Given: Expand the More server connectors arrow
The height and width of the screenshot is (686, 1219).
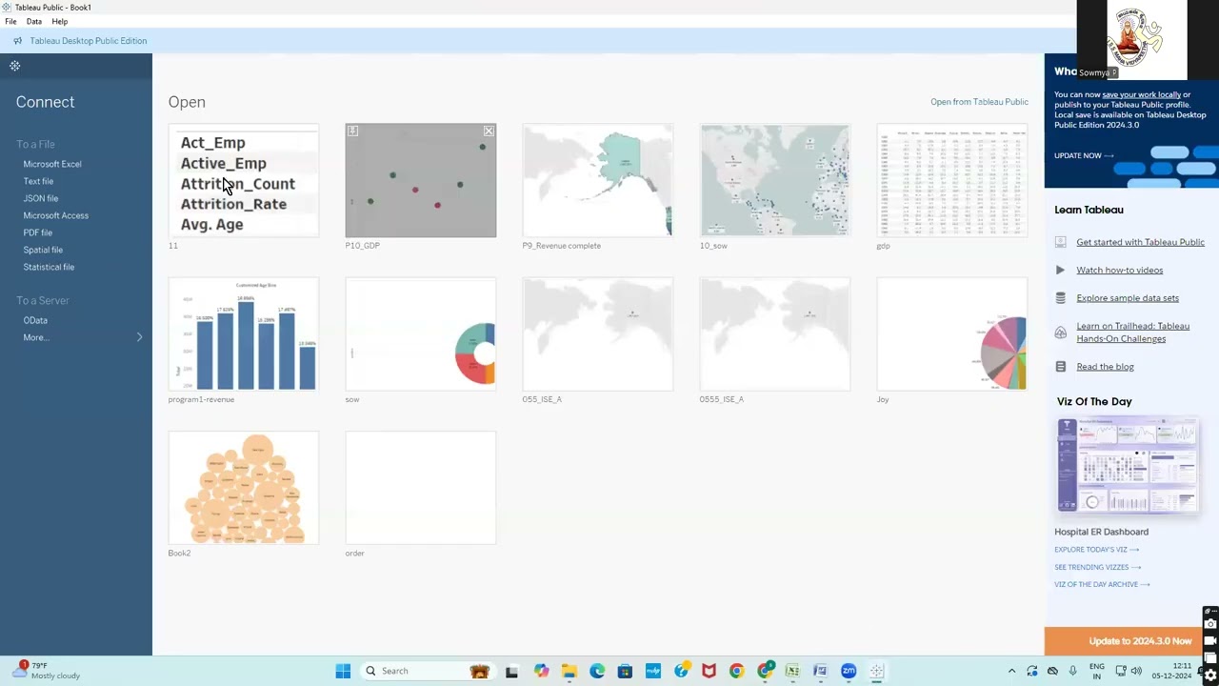Looking at the screenshot, I should tap(139, 337).
